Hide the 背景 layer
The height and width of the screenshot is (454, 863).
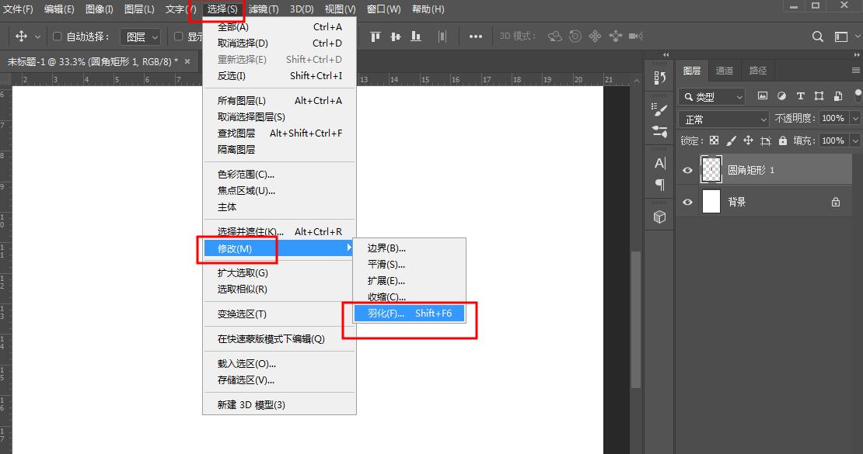click(687, 202)
